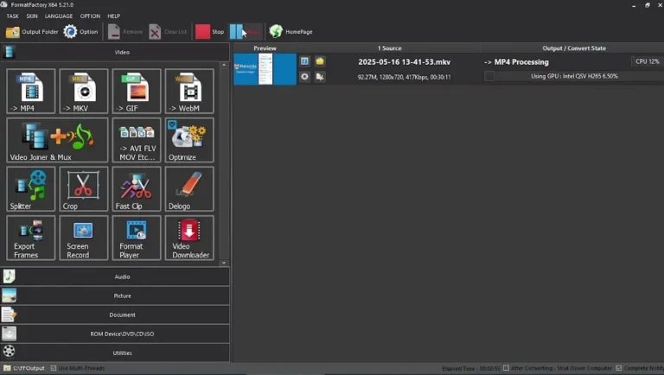The image size is (664, 375).
Task: Click the video tools scroll-down arrow
Action: point(224,263)
